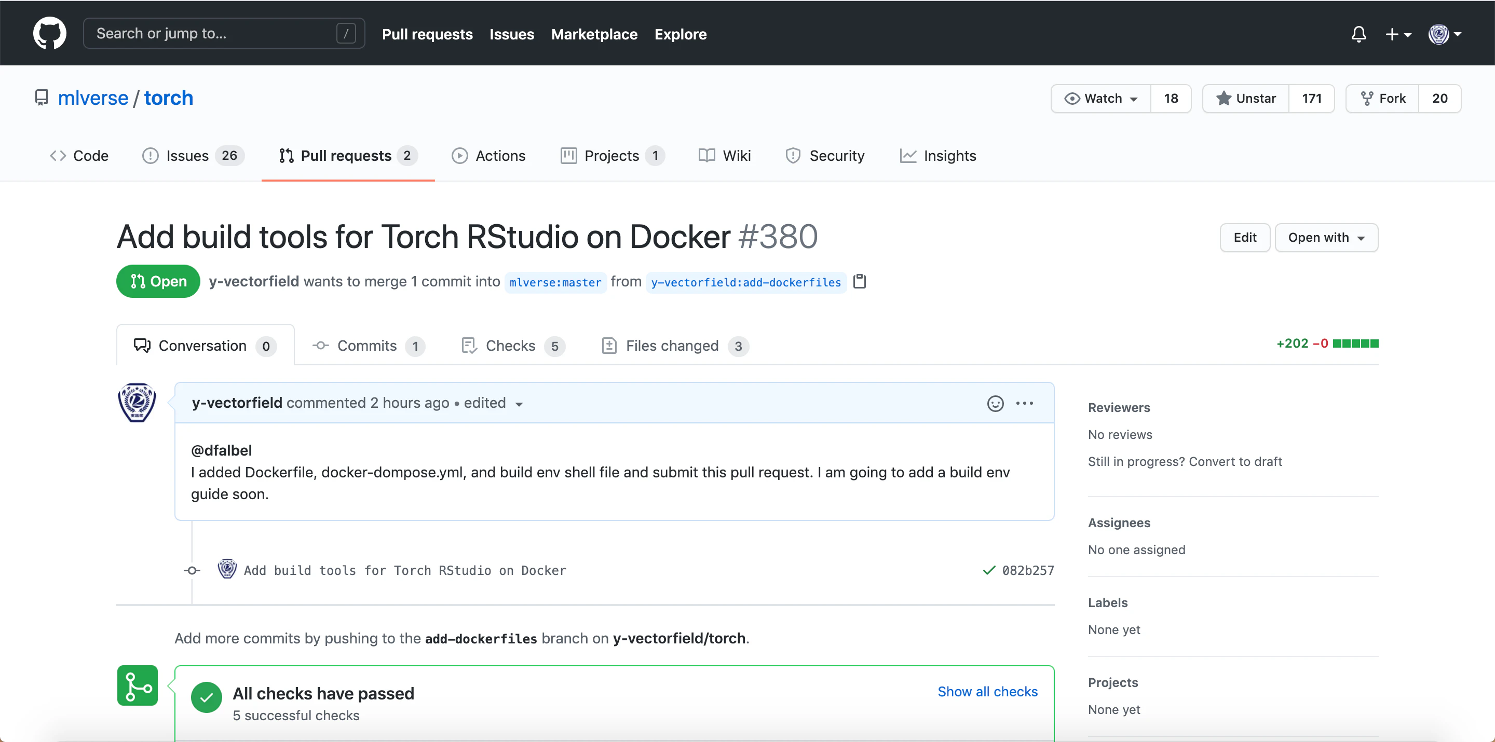Viewport: 1495px width, 742px height.
Task: Expand the edited comment history chevron
Action: (x=518, y=404)
